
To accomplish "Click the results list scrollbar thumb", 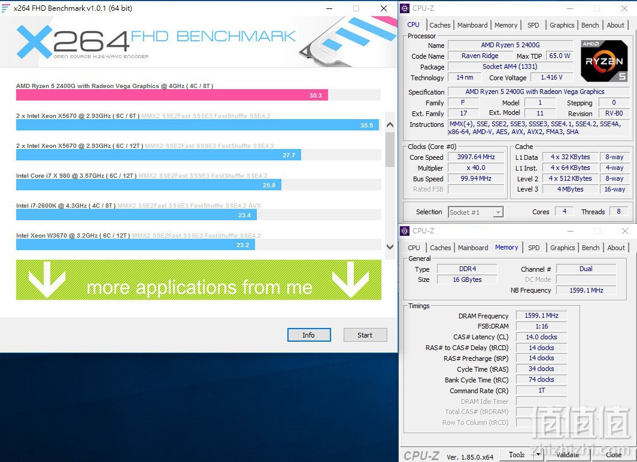I will coord(390,149).
